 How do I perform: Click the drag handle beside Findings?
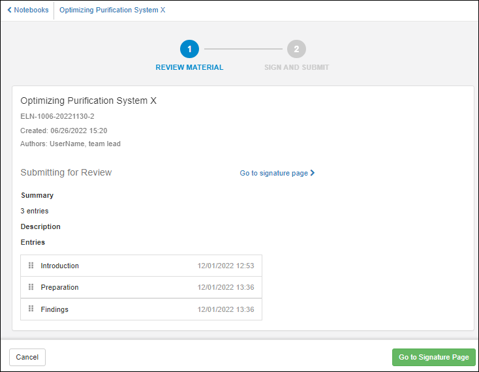point(31,309)
